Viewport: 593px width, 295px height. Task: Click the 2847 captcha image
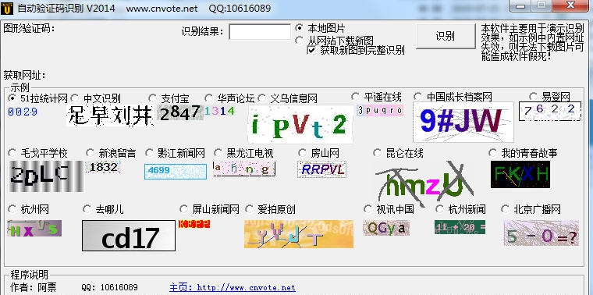(180, 112)
